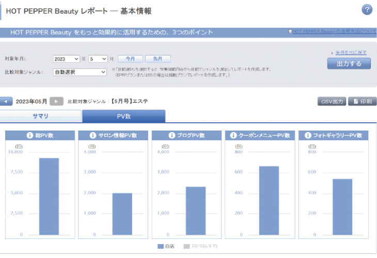
Task: Open HOT PEPPER Beauty の活用方法 link
Action: point(334,31)
